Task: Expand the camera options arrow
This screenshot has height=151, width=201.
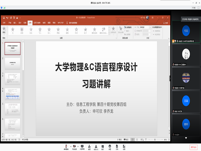Action: (x=77, y=146)
